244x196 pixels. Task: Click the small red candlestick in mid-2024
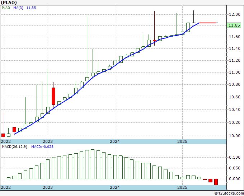pyautogui.click(x=155, y=41)
